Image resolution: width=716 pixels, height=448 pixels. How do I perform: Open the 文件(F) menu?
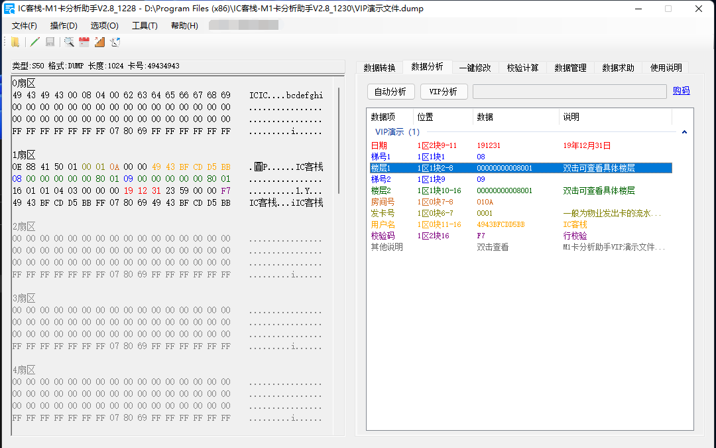(25, 26)
